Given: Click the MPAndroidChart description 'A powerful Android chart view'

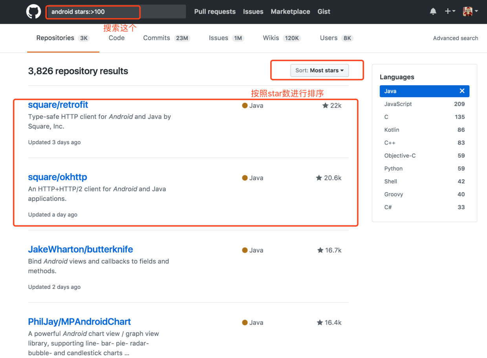Looking at the screenshot, I should [x=93, y=343].
